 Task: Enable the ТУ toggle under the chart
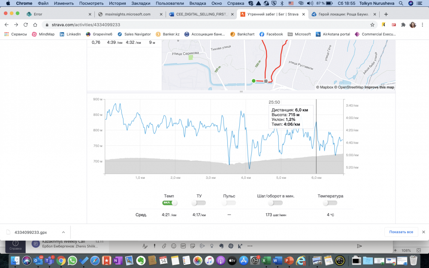(199, 203)
